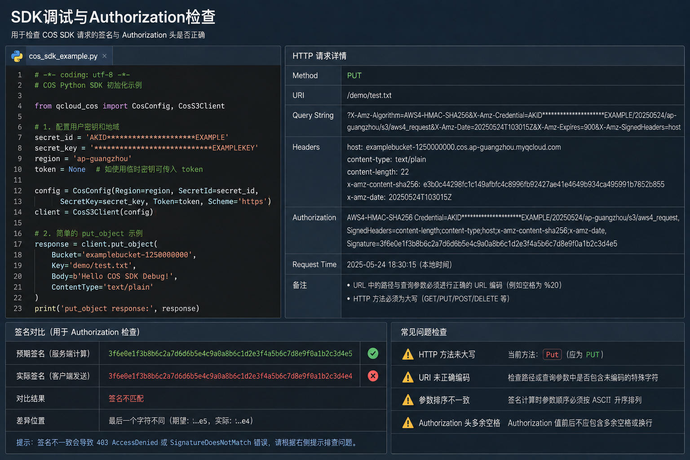
Task: Click code line 8 secret_key assignment
Action: 146,148
